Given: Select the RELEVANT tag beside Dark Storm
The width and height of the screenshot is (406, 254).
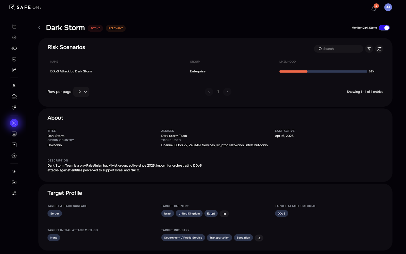Looking at the screenshot, I should 115,28.
